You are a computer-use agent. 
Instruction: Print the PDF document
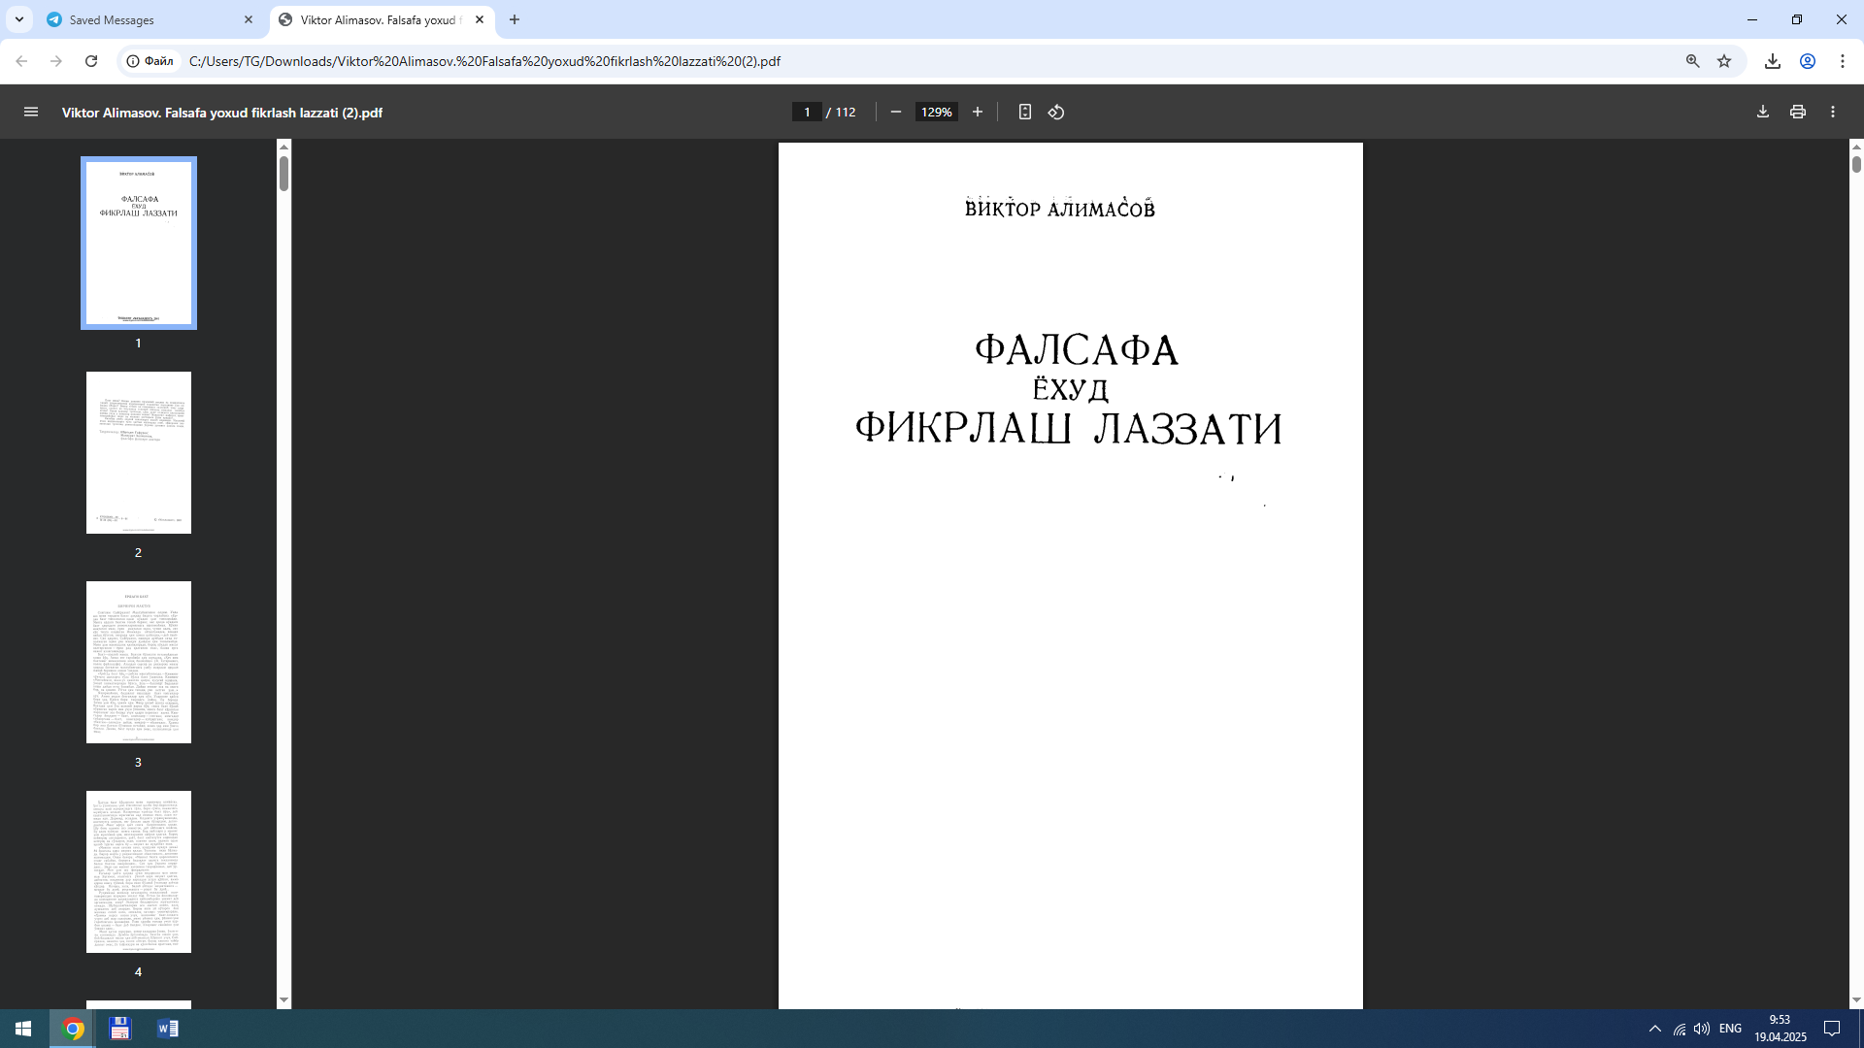(1798, 113)
